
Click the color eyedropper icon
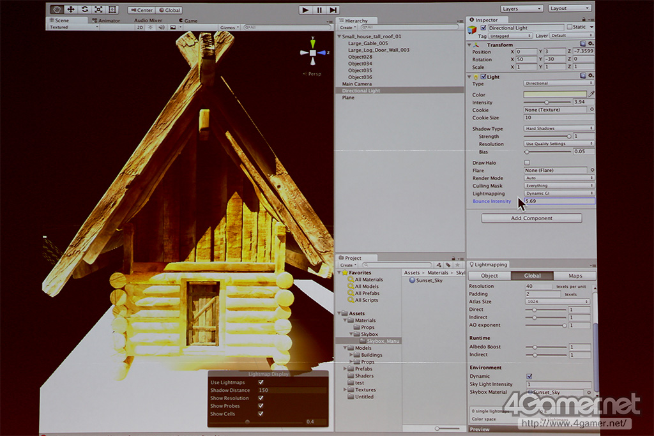click(591, 94)
